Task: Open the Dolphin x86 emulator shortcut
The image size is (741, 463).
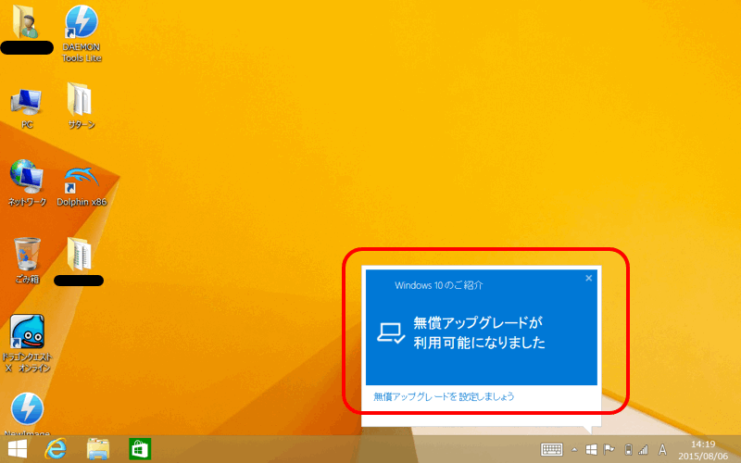Action: (82, 177)
